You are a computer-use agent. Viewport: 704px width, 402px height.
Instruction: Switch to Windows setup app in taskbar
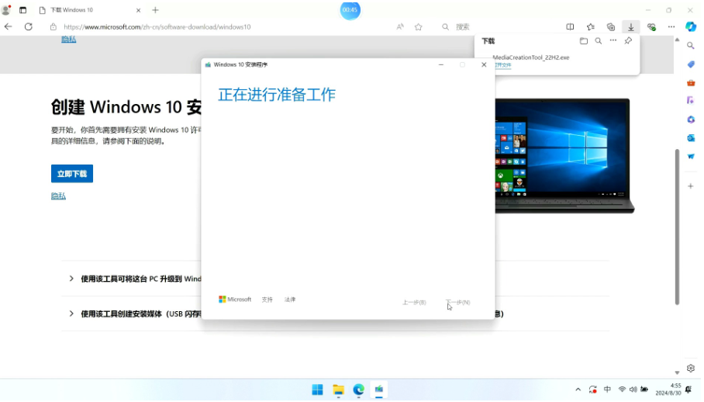click(379, 390)
